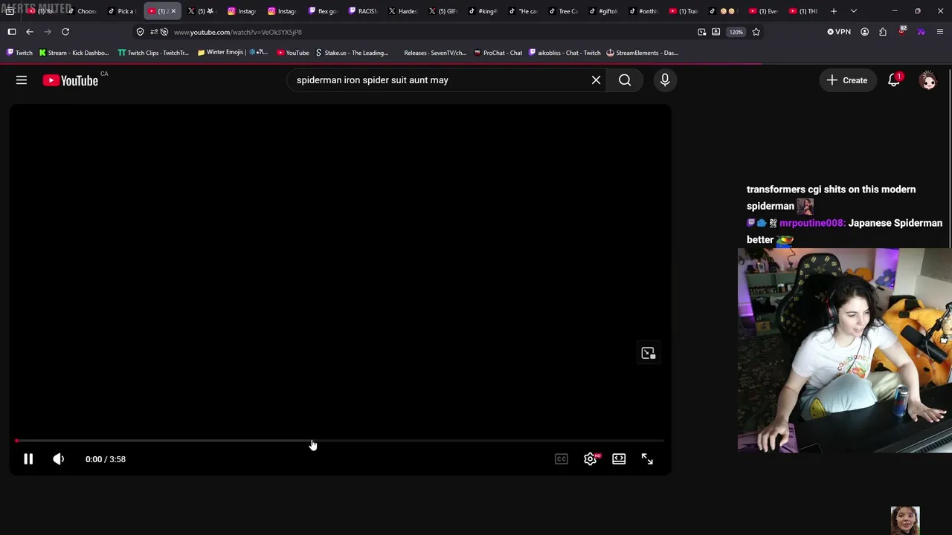Open the Create menu on YouTube
Screen dimensions: 952x535
(x=847, y=80)
